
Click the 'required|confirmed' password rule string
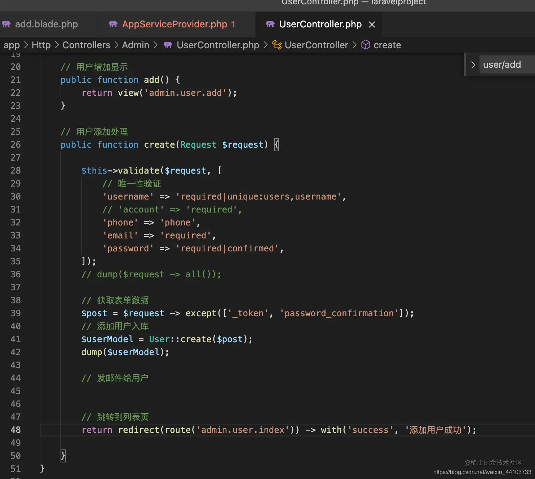pyautogui.click(x=227, y=249)
